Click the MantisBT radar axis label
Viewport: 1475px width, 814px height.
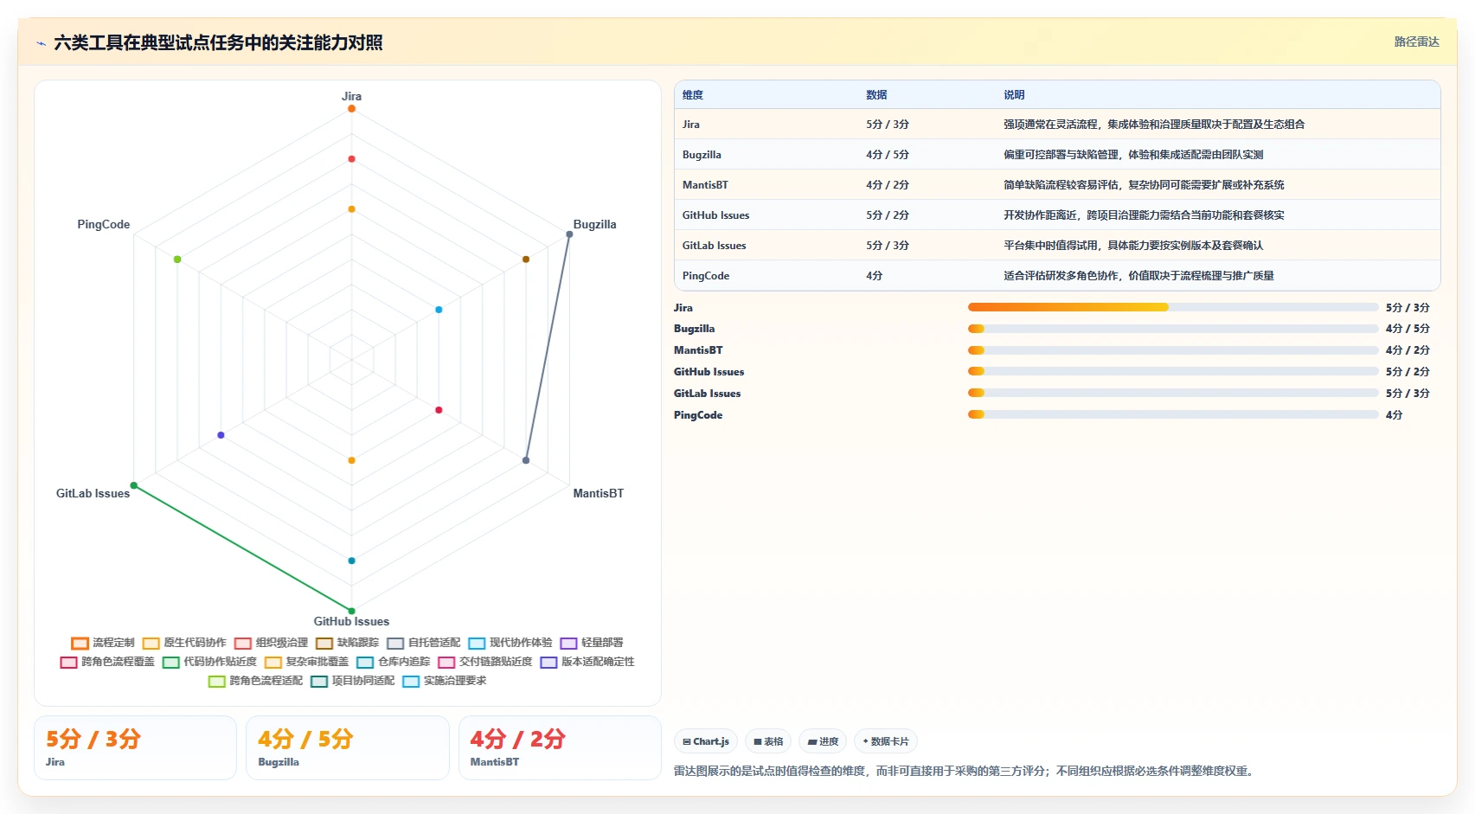(598, 493)
